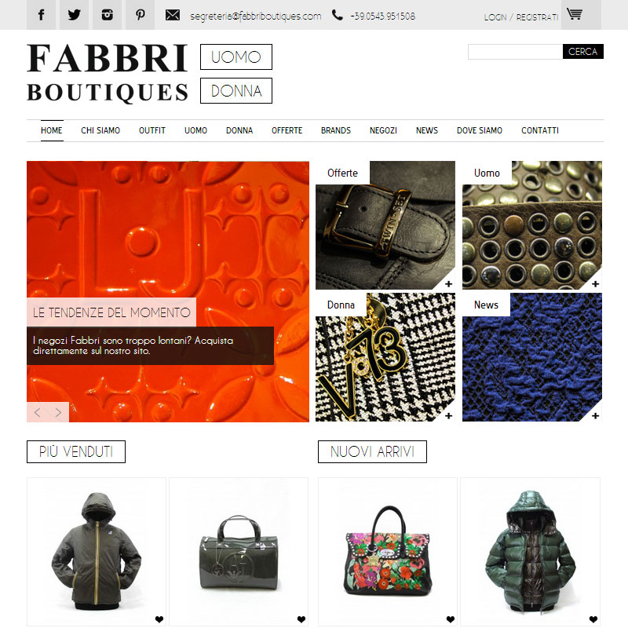Click the CERCA search button
The width and height of the screenshot is (628, 628).
click(x=582, y=51)
